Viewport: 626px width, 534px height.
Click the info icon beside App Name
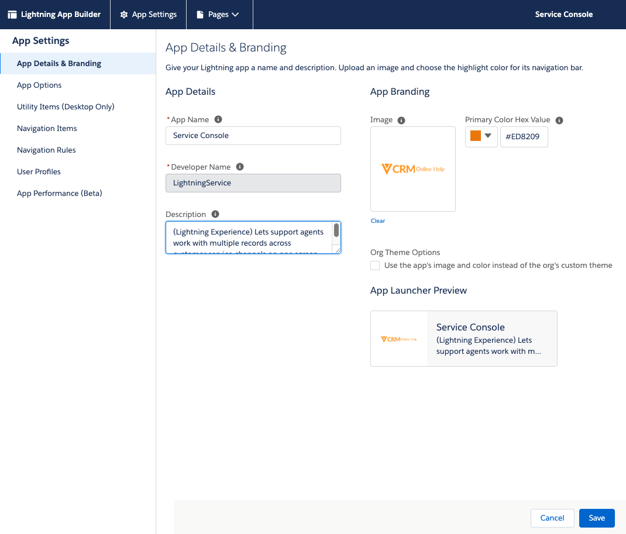[x=218, y=119]
